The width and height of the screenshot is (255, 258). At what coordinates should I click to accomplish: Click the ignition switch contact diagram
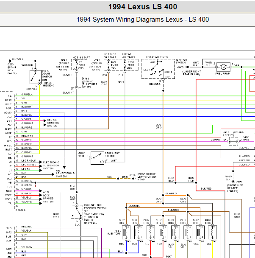click(158, 69)
